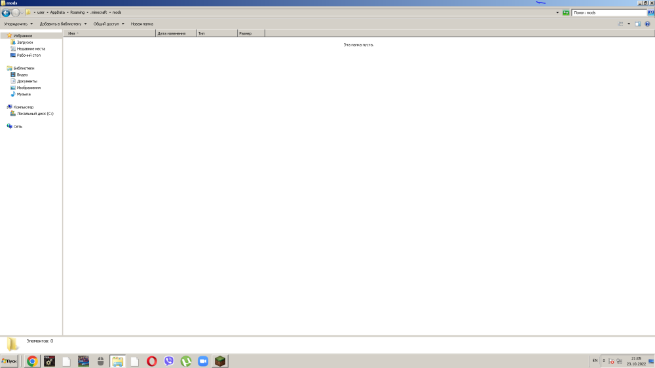This screenshot has height=368, width=655.
Task: Select Избранное in the navigation pane
Action: coord(22,36)
